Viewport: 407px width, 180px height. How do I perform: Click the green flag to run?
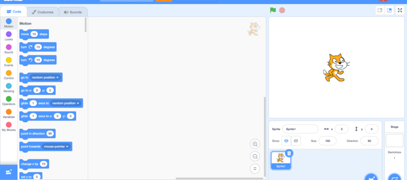coord(273,10)
